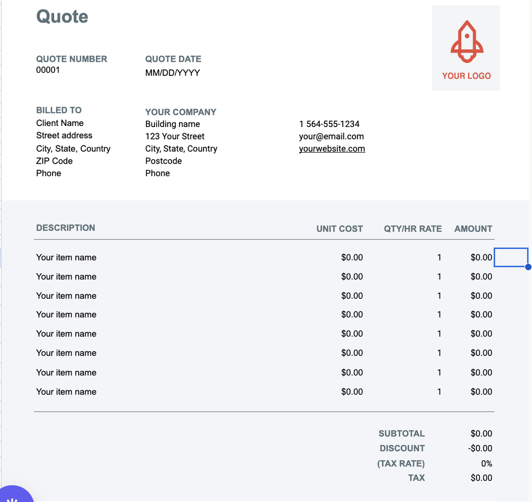
Task: Open the yourwebsite.com link
Action: (332, 149)
